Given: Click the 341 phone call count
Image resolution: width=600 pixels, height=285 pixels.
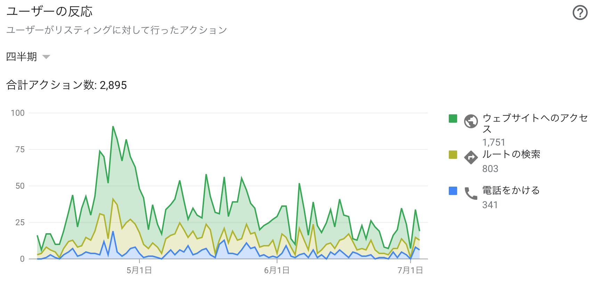Looking at the screenshot, I should (x=490, y=205).
